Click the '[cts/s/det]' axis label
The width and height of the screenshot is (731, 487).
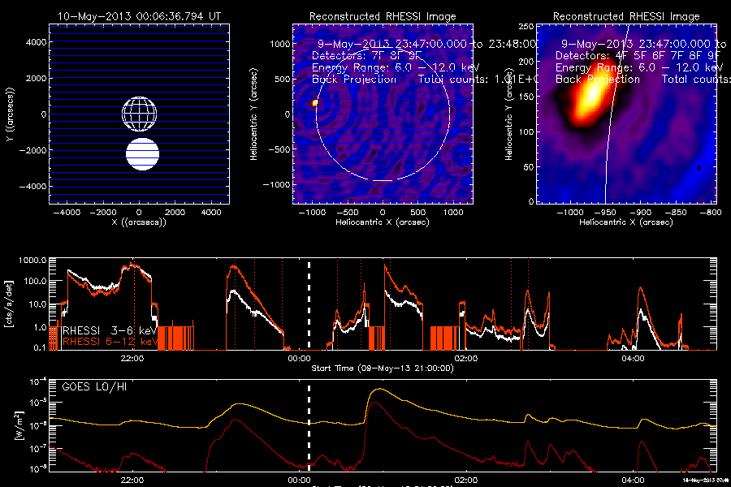click(x=9, y=304)
